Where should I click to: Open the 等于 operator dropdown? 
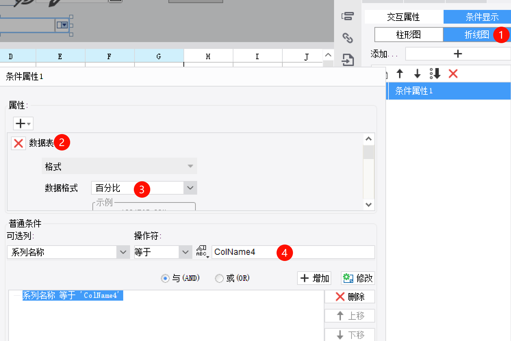click(x=185, y=252)
